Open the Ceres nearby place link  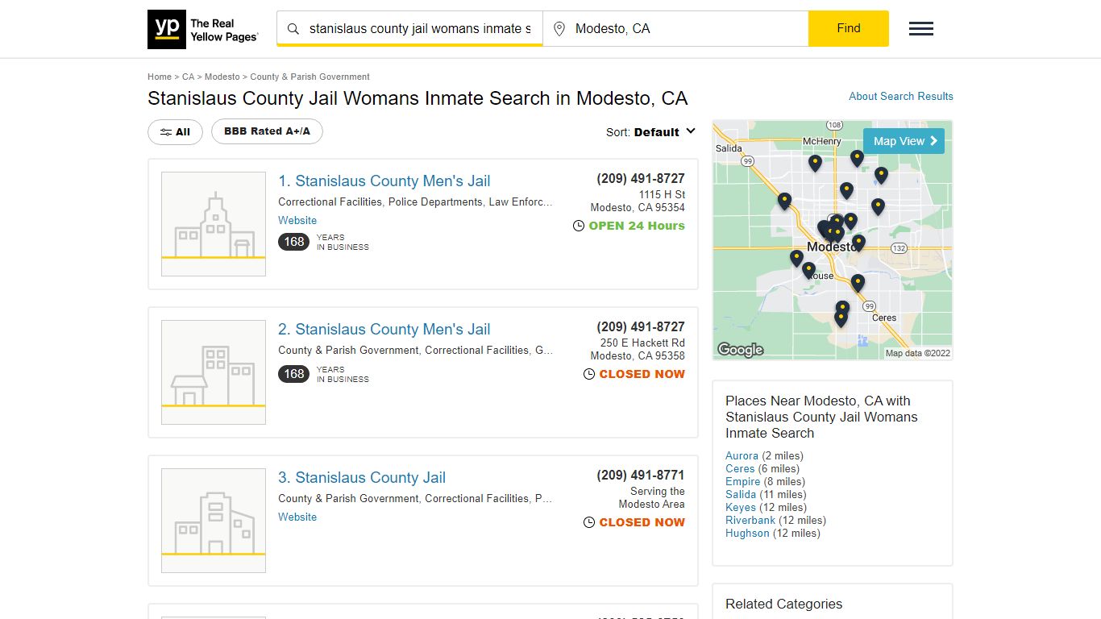[740, 468]
